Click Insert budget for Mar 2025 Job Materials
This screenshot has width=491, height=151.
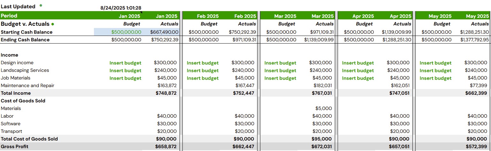pyautogui.click(x=280, y=78)
